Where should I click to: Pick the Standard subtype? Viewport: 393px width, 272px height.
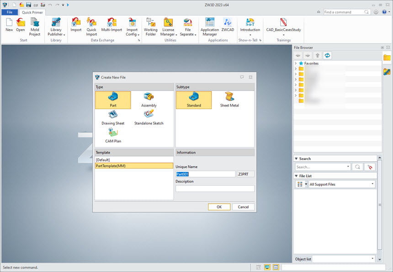[194, 100]
